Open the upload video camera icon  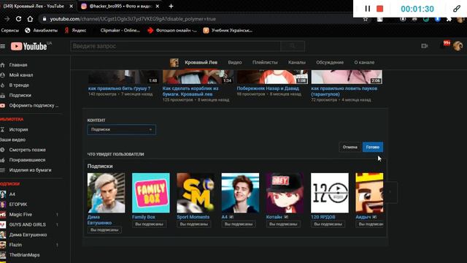pos(425,46)
